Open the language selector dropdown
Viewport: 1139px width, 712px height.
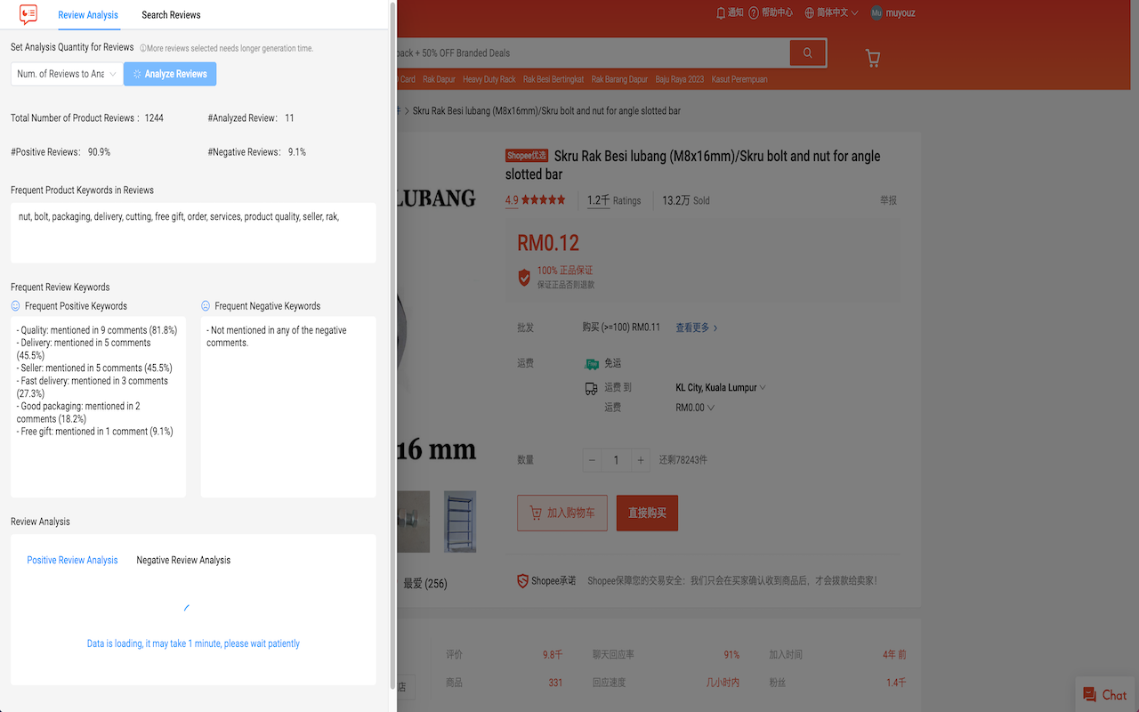coord(831,12)
